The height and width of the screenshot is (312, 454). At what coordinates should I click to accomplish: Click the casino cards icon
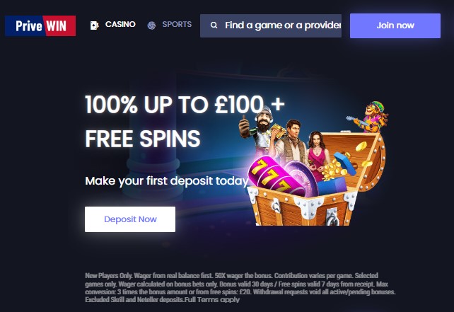tap(94, 25)
